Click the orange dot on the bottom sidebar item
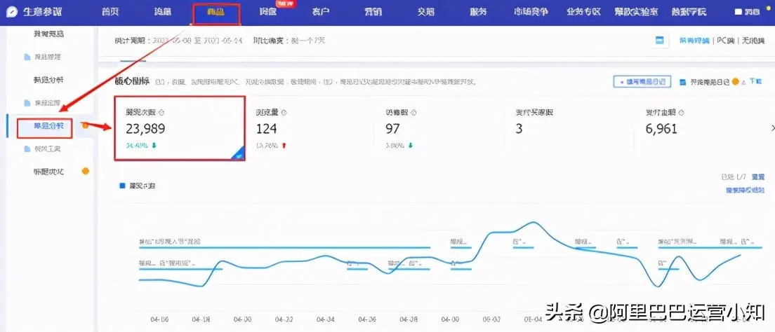 (x=86, y=171)
